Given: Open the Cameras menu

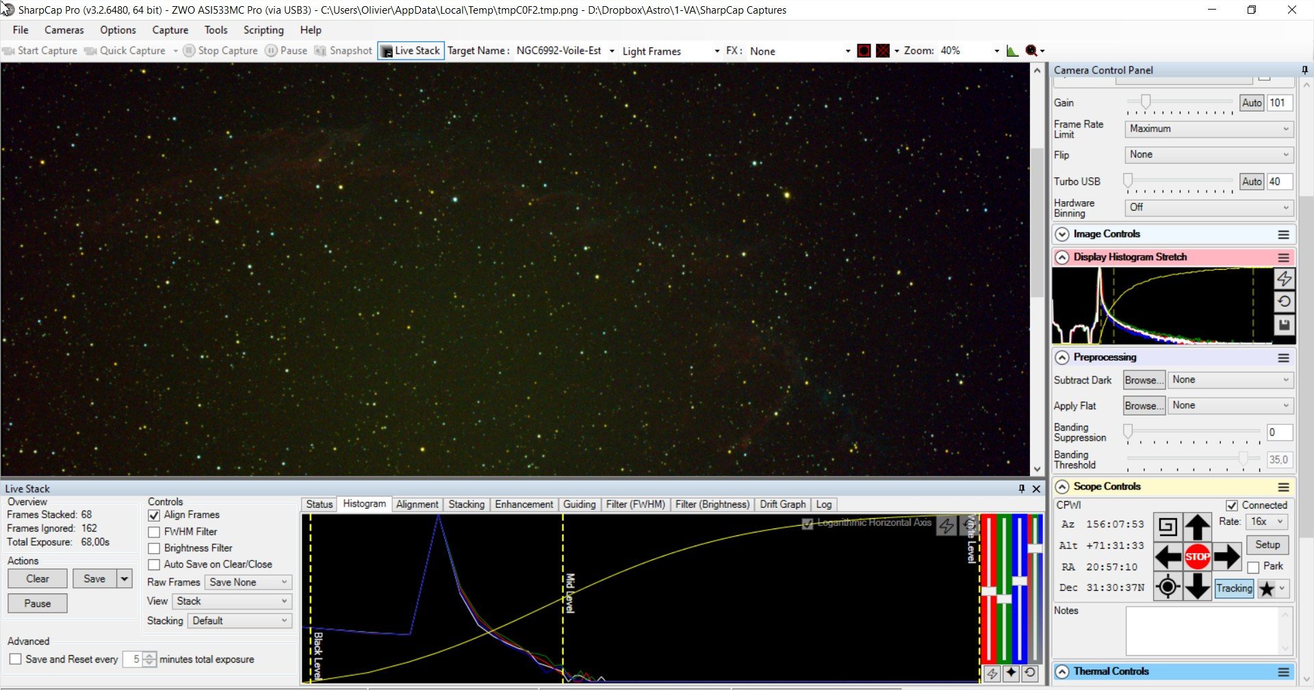Looking at the screenshot, I should point(64,30).
